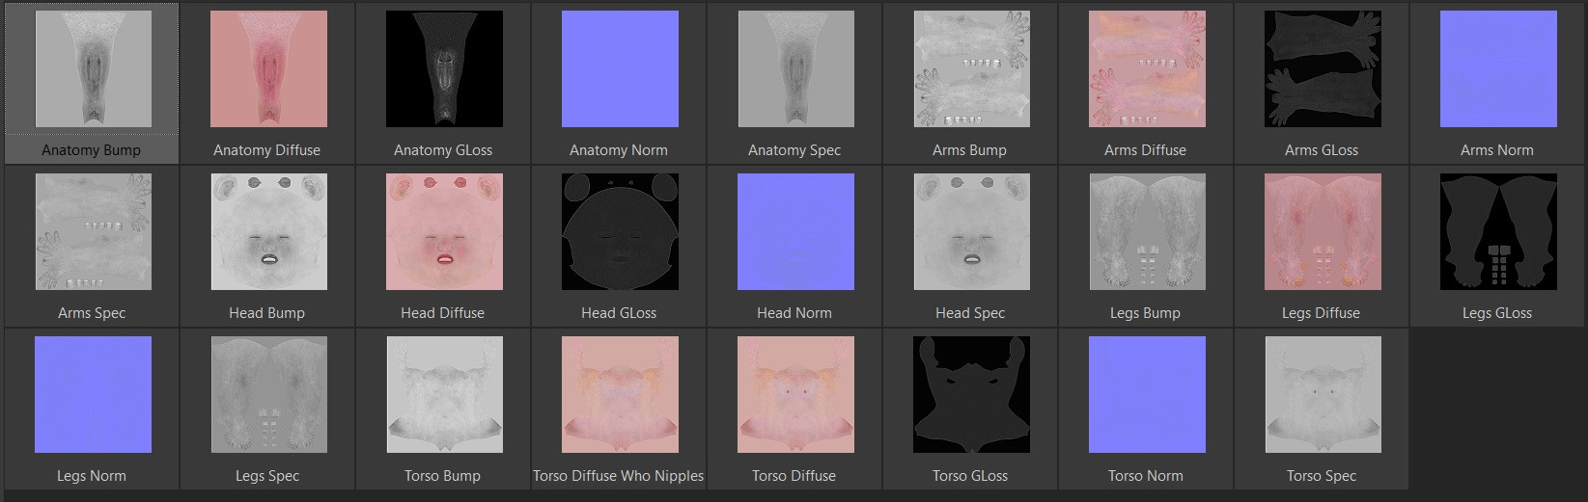Screen dimensions: 1588x502
Task: Select the Legs Bump texture thumbnail
Action: point(1147,232)
